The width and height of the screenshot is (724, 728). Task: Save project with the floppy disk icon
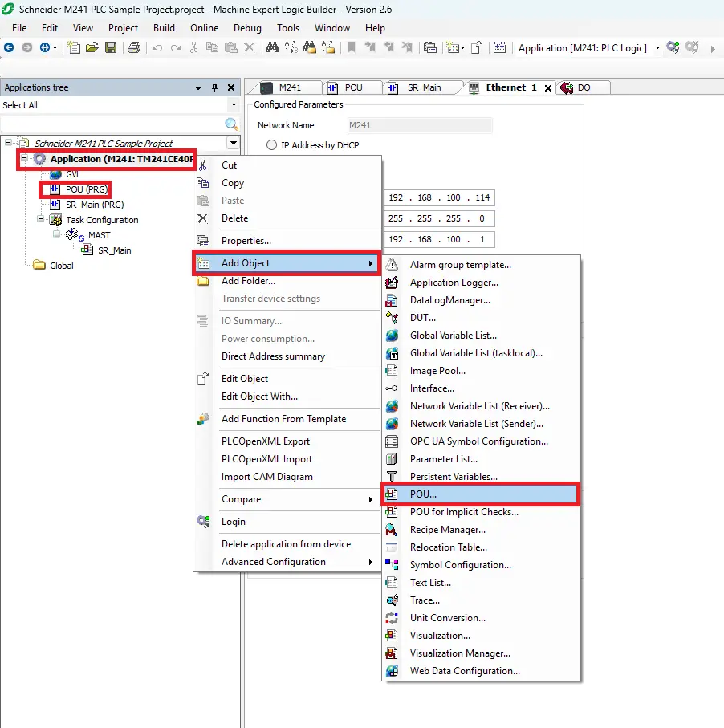point(111,47)
